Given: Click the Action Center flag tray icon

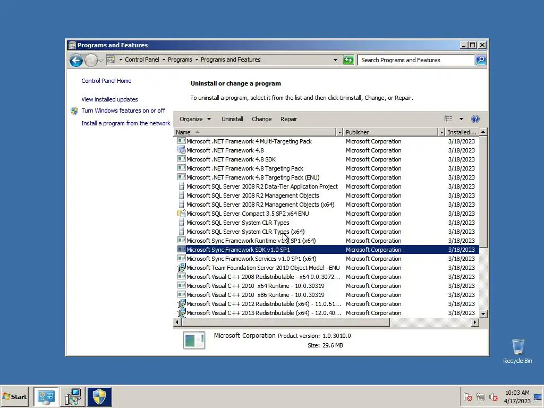Looking at the screenshot, I should pos(467,397).
